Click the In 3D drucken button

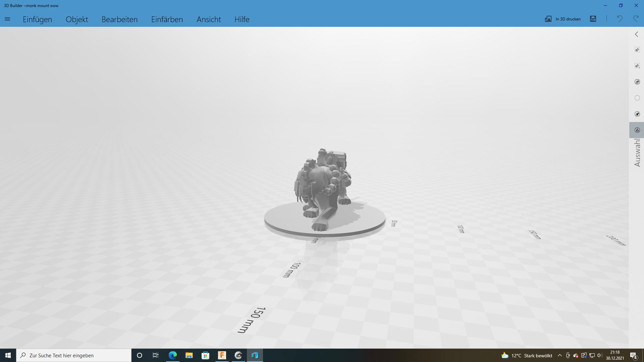tap(563, 19)
